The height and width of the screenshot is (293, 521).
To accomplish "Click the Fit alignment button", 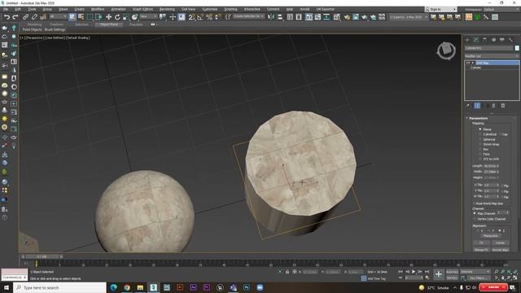I will (x=481, y=243).
